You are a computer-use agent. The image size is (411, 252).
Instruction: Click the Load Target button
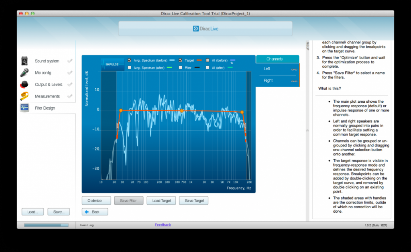click(161, 201)
